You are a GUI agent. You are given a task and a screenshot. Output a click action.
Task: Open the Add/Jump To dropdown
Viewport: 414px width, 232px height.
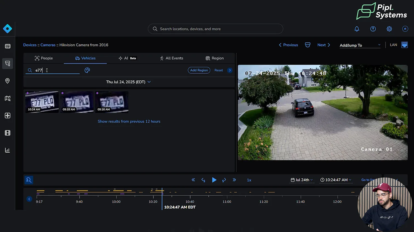tap(360, 45)
